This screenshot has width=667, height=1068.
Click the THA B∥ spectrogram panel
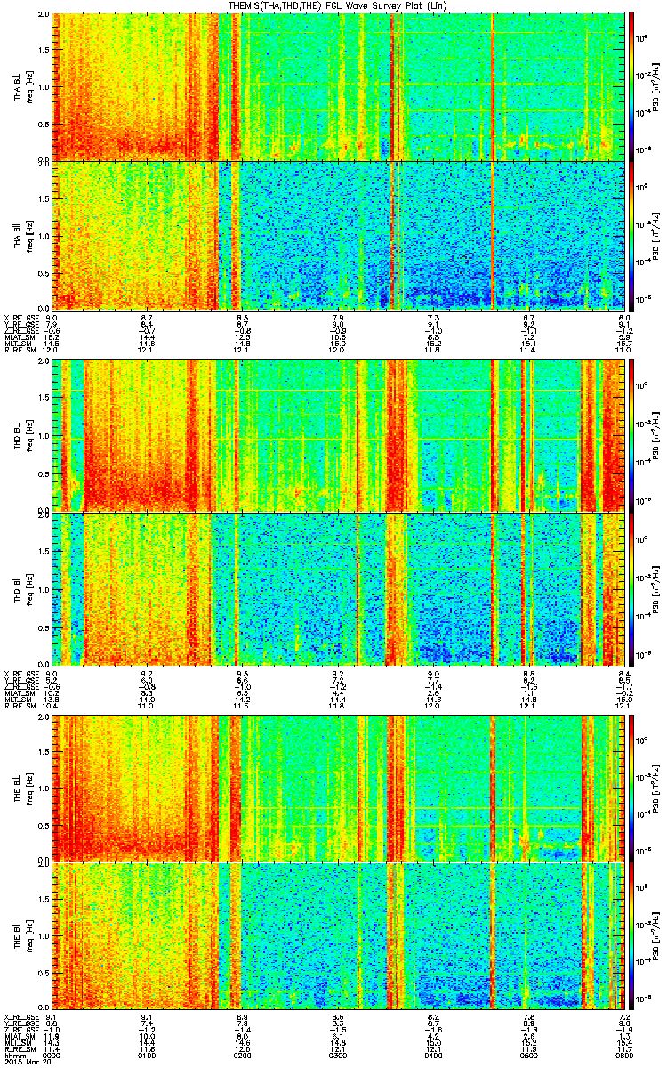pos(338,235)
